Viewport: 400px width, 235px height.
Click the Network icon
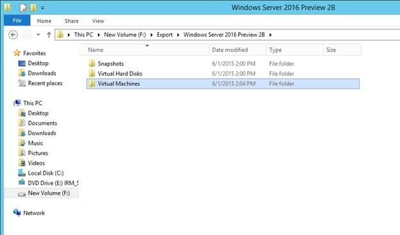pos(17,213)
